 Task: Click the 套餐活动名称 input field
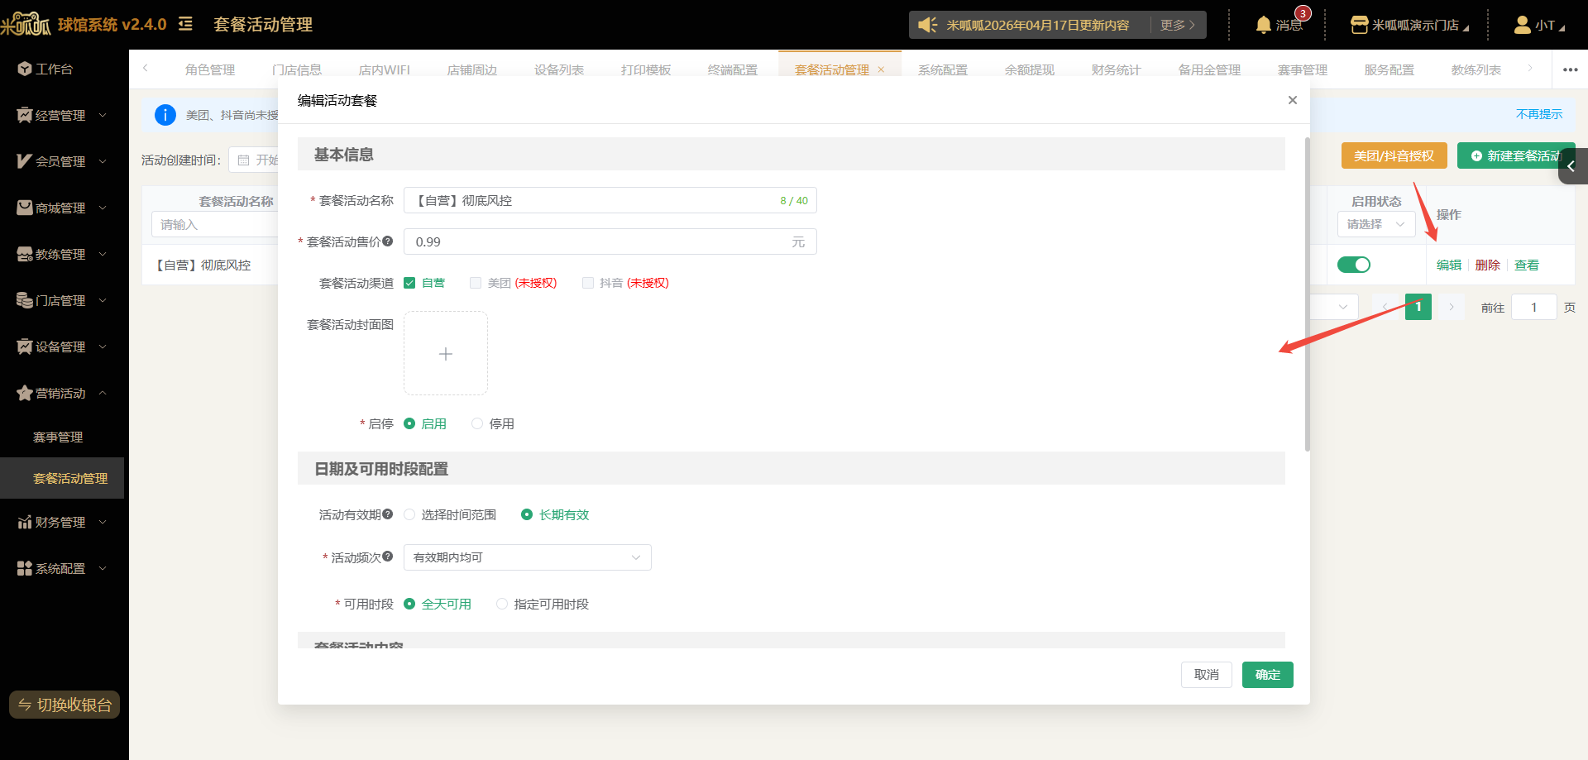click(610, 200)
